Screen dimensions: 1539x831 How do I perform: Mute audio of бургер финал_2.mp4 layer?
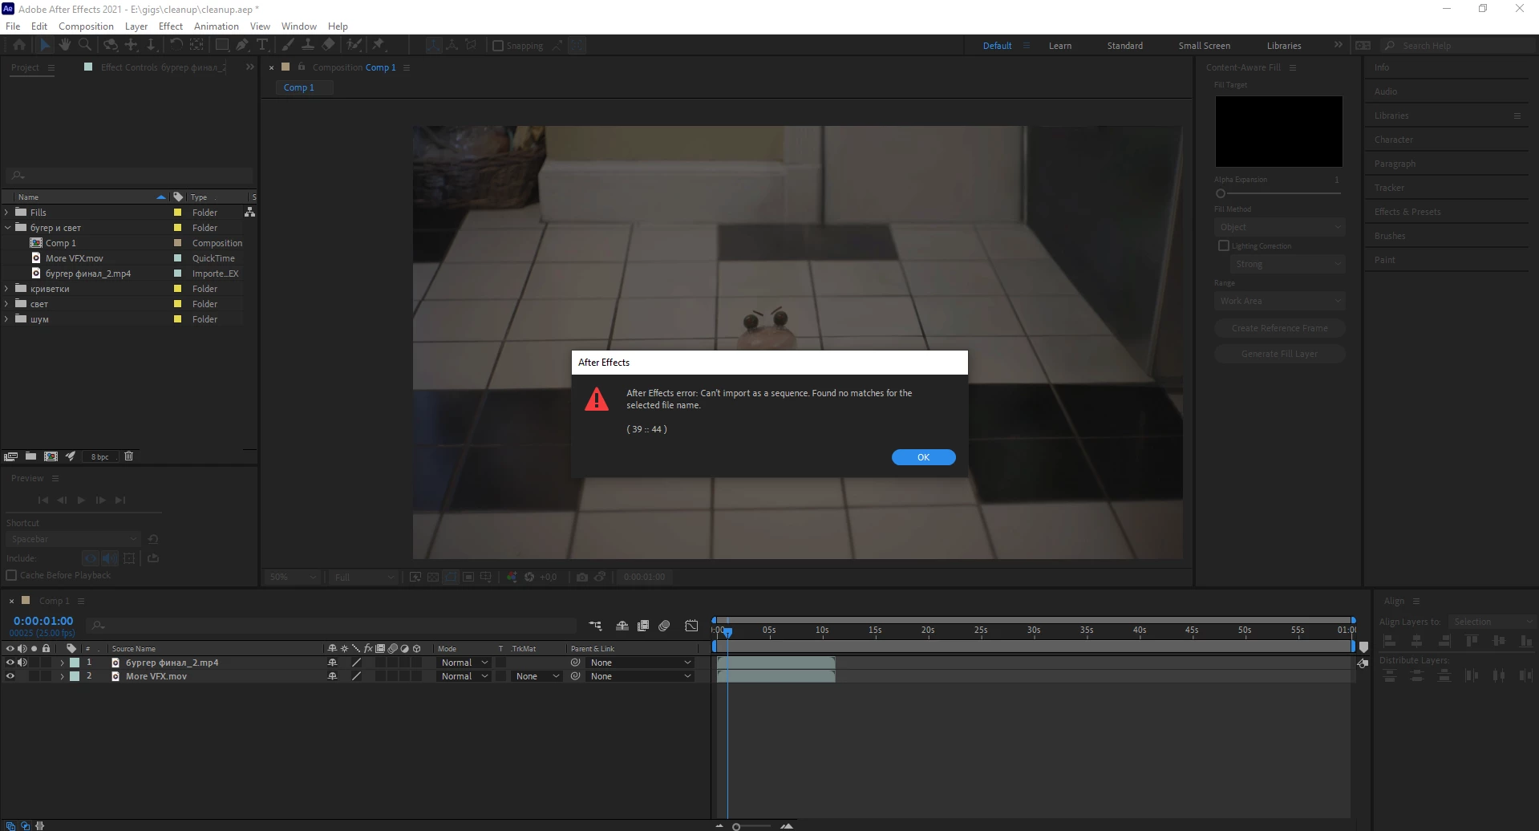pyautogui.click(x=22, y=663)
